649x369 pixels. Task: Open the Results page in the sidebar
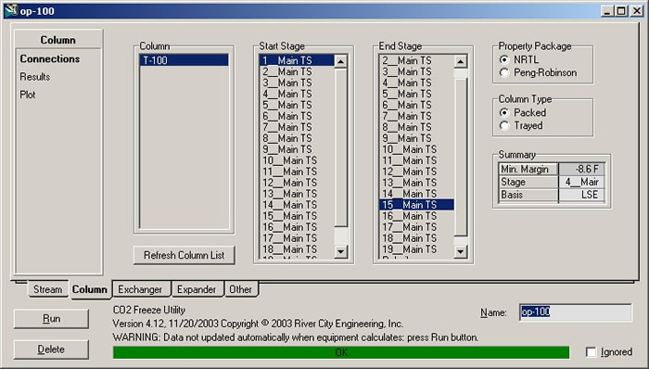click(x=35, y=77)
